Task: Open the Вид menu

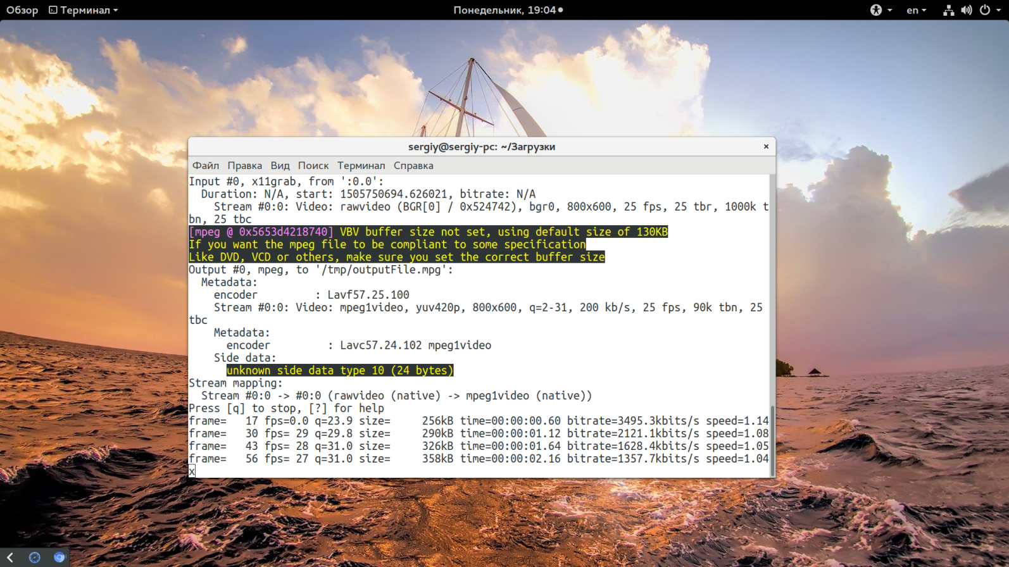Action: pyautogui.click(x=280, y=166)
